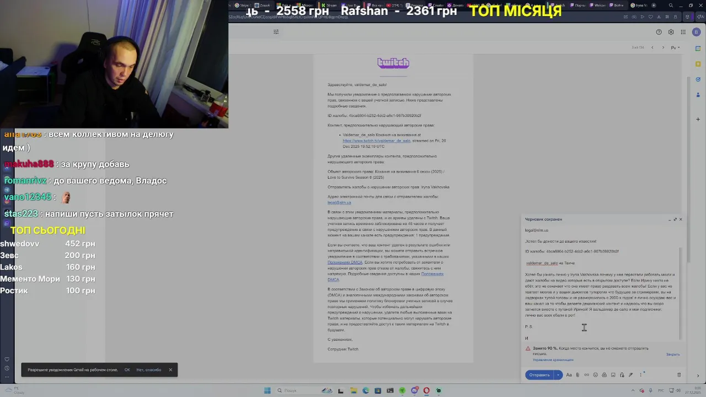Toggle confidential mode lock icon
Screen dimensions: 706x397
[622, 375]
